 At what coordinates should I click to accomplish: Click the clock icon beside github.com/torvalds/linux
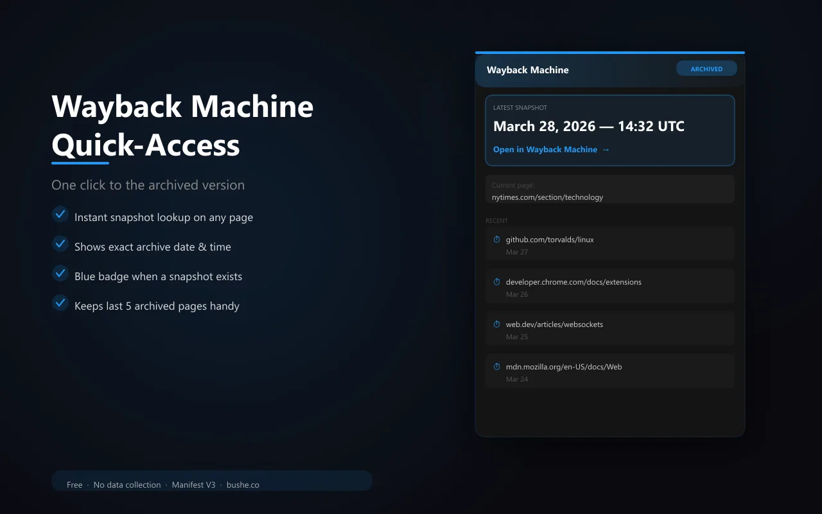(x=496, y=240)
